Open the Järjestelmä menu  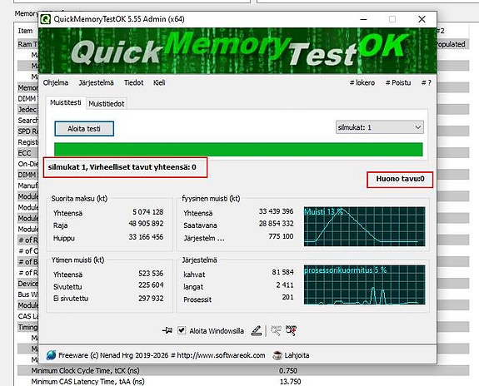(97, 82)
